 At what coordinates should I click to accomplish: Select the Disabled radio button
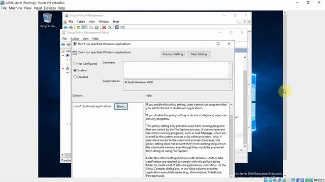[x=75, y=77]
